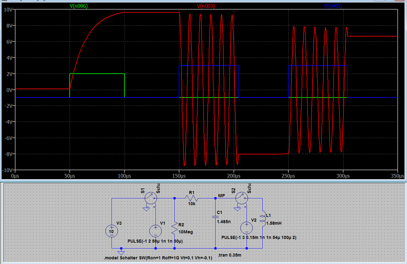
Task: Click the .model Schalter SW directive text
Action: click(x=158, y=258)
